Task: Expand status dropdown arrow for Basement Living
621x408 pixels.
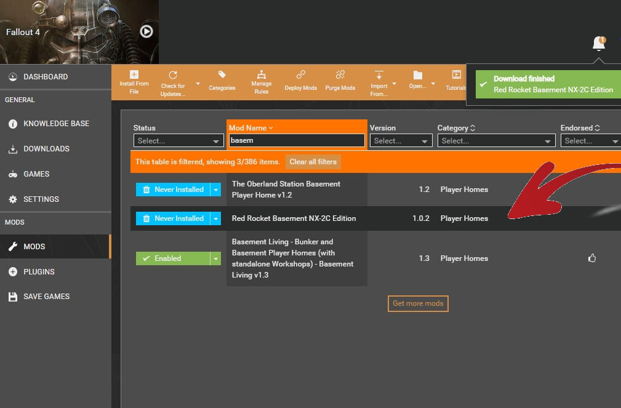Action: [x=215, y=258]
